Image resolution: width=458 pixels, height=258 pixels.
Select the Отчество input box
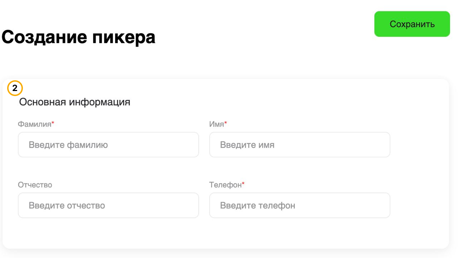click(108, 206)
